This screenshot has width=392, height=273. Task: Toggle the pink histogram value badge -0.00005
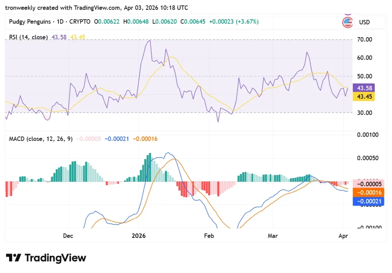368,184
